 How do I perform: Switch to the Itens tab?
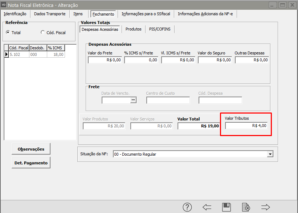coord(78,14)
